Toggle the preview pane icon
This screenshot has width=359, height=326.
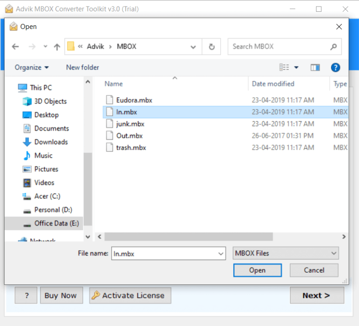315,67
